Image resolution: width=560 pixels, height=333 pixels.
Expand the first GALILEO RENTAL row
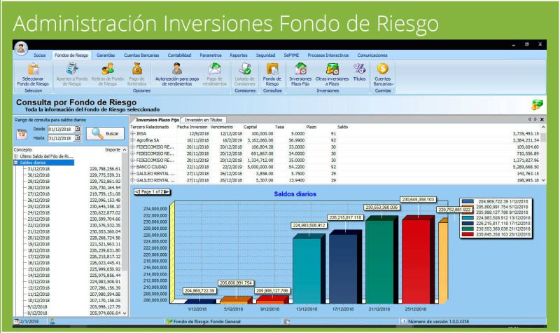tap(133, 173)
